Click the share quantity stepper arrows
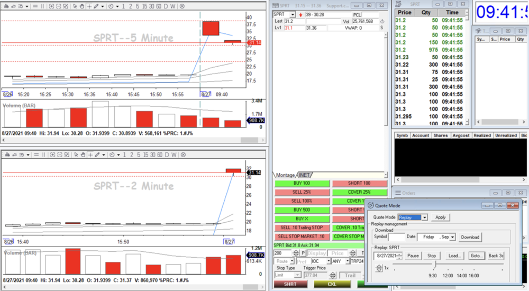 click(296, 253)
